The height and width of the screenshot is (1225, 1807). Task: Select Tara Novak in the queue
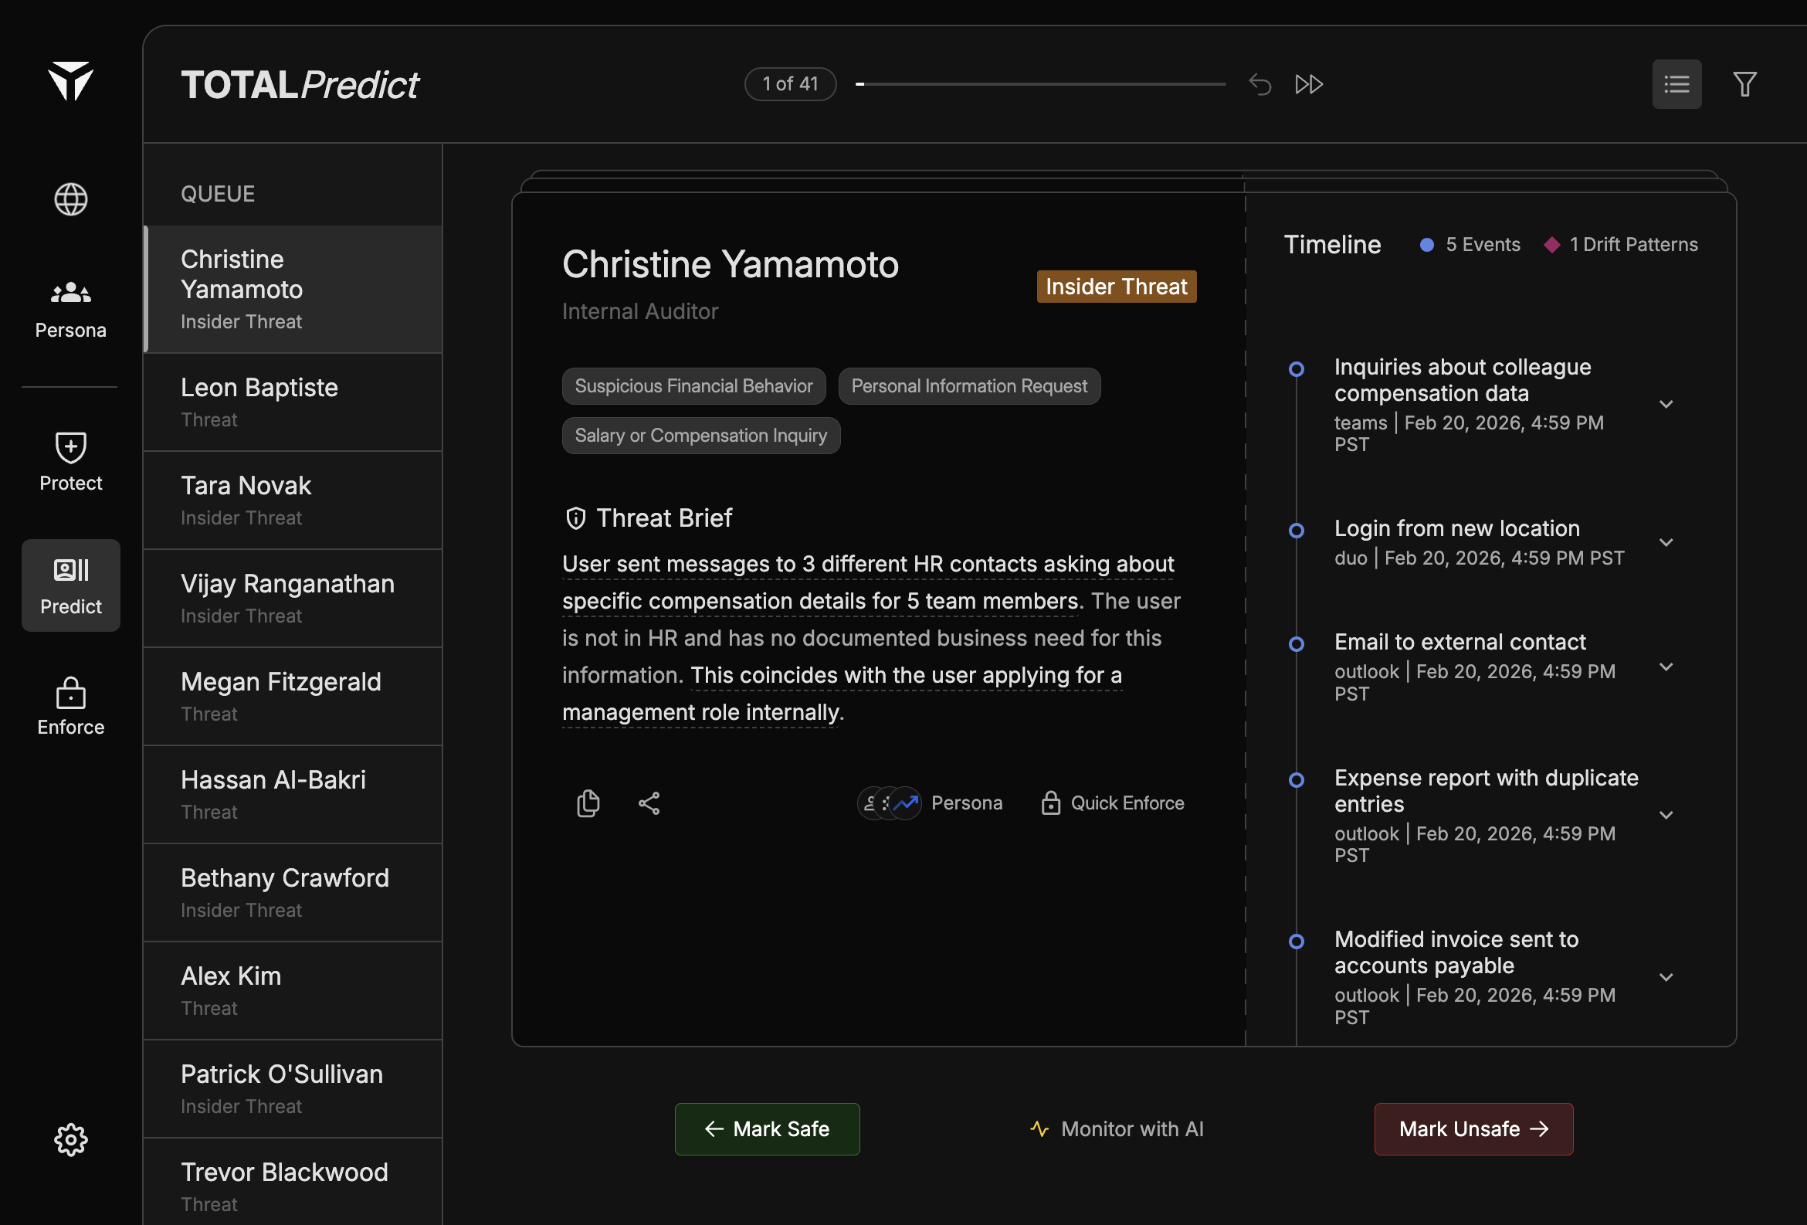point(293,500)
